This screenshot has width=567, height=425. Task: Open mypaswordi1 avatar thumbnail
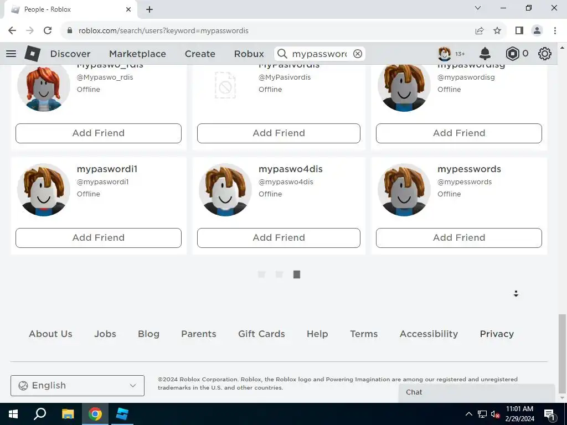coord(44,190)
